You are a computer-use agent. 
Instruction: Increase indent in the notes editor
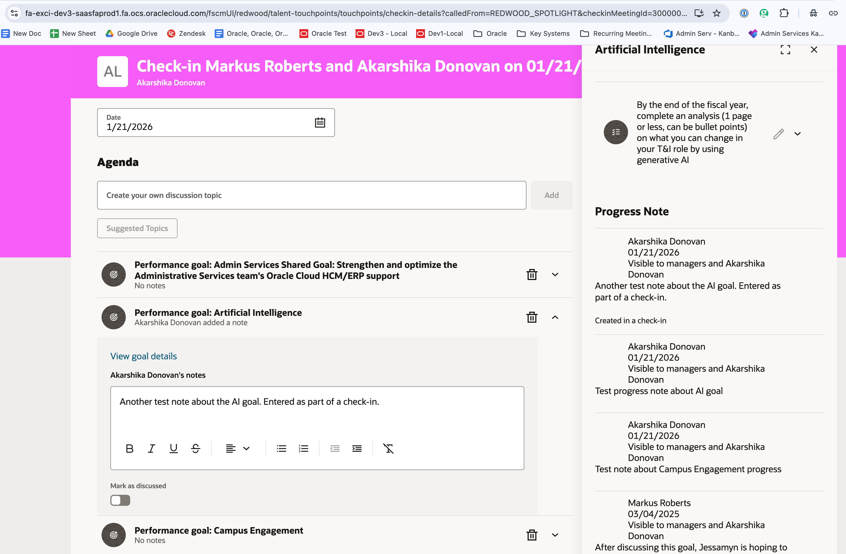click(357, 448)
